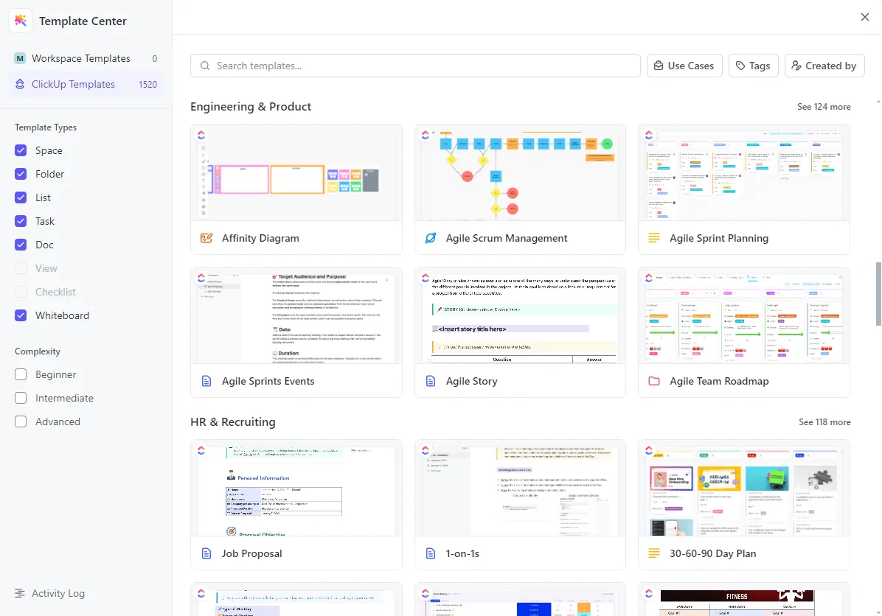Click the FITNESS template preview thumbnail
This screenshot has width=882, height=616.
[x=744, y=600]
